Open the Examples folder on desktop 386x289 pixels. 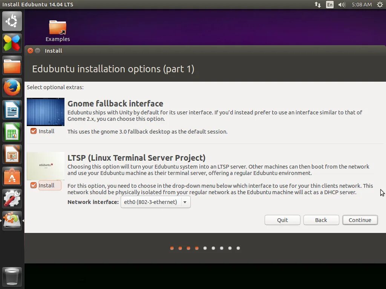point(58,31)
